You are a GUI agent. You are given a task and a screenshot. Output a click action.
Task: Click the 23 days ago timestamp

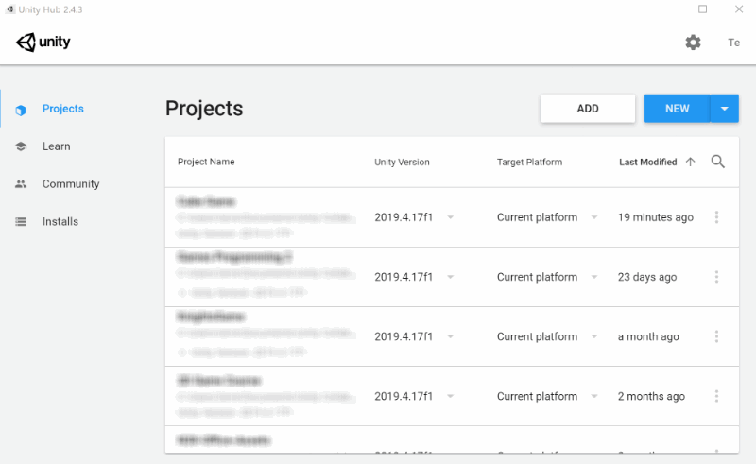(x=647, y=277)
